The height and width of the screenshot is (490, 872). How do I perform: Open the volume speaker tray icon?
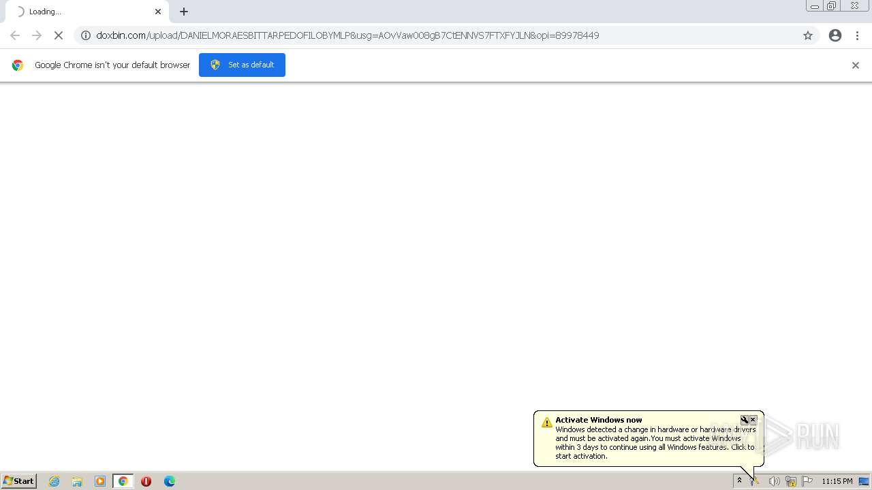click(x=774, y=481)
